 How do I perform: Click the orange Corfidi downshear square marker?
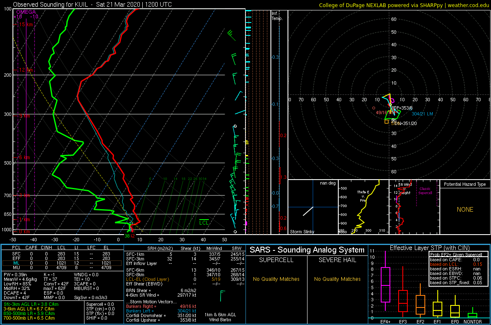[x=387, y=122]
